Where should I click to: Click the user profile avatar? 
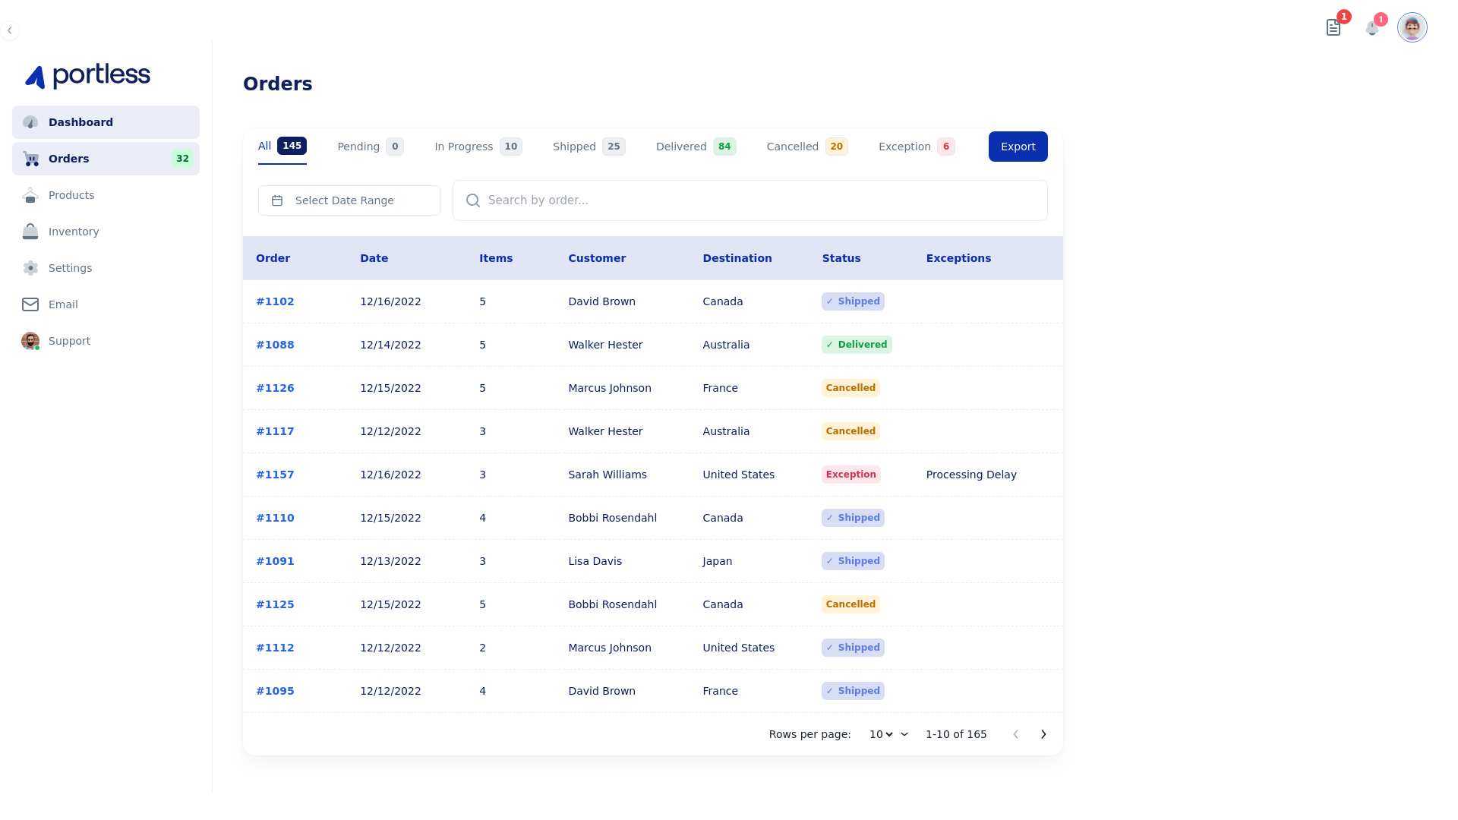1412,28
